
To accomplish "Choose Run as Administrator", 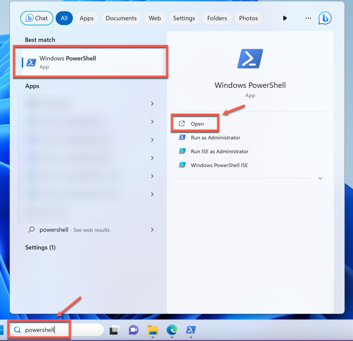I will tap(215, 138).
